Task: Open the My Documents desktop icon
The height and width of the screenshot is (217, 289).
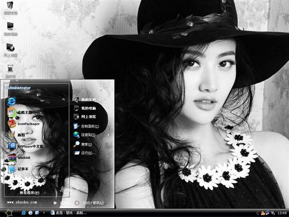Action: click(10, 8)
